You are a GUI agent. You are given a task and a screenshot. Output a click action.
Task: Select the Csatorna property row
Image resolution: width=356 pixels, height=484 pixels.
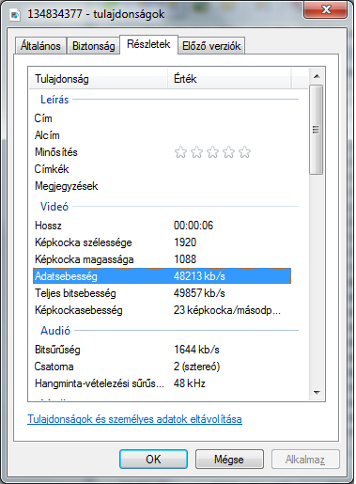pos(162,367)
